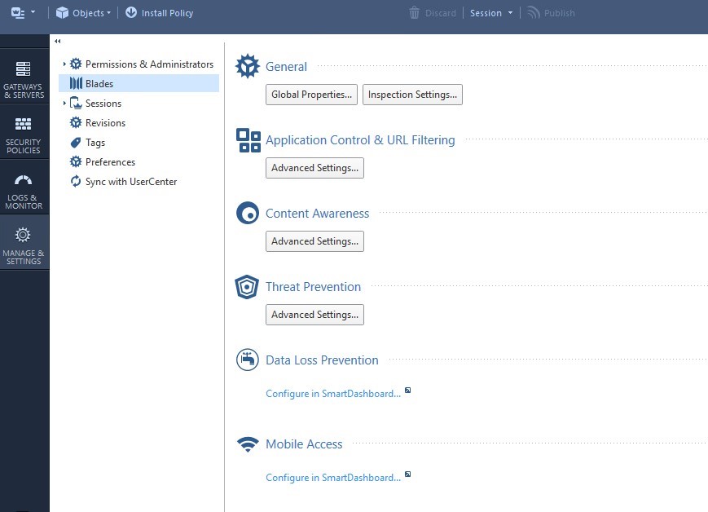Select Manage & Settings view
The width and height of the screenshot is (708, 512).
pos(24,245)
